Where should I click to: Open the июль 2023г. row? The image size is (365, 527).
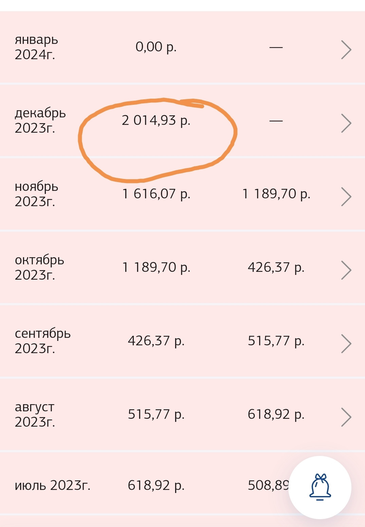pos(53,485)
